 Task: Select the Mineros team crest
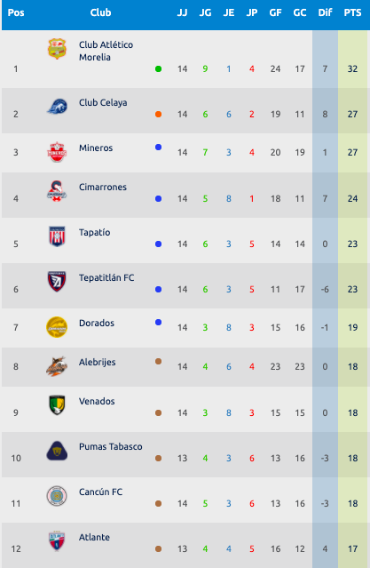click(57, 152)
